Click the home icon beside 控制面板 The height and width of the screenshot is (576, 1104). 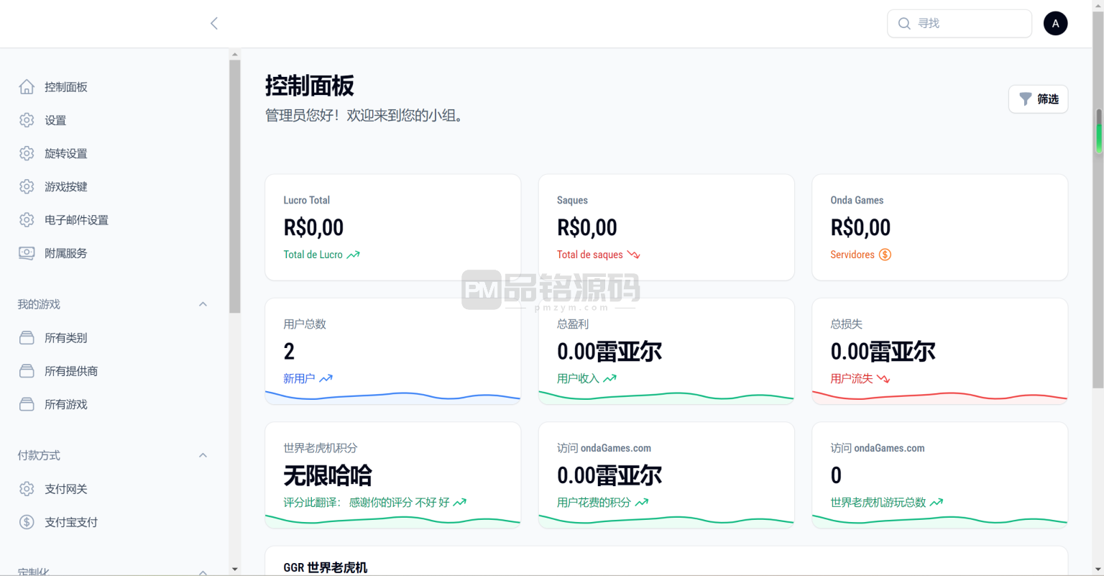(27, 87)
